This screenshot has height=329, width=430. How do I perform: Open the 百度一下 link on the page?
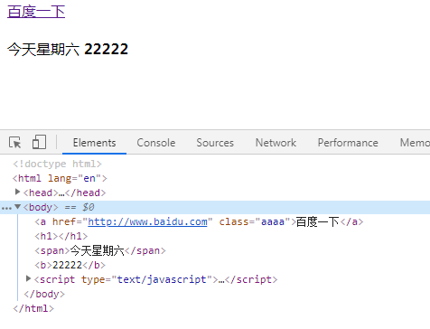tap(36, 12)
